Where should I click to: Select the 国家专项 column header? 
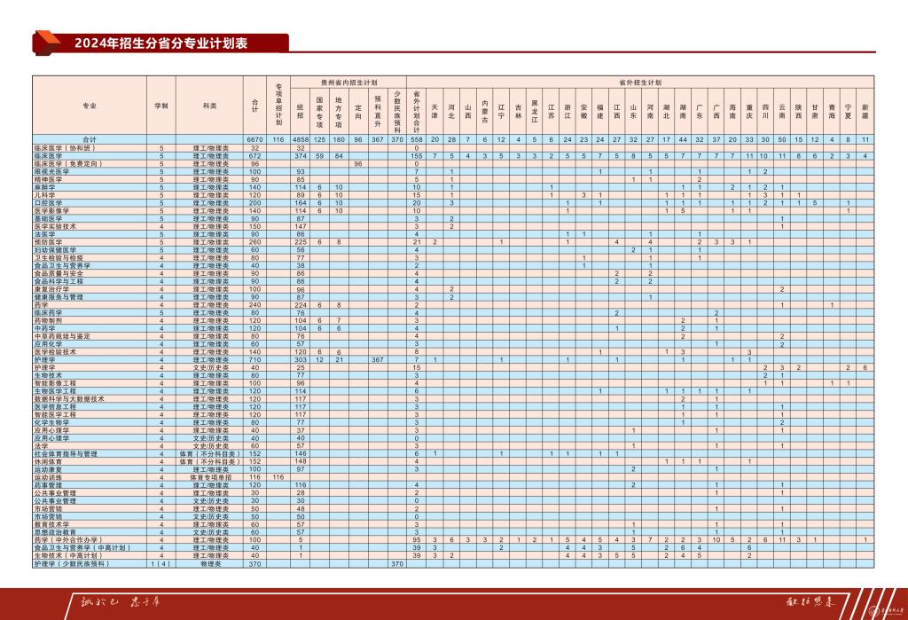(319, 112)
